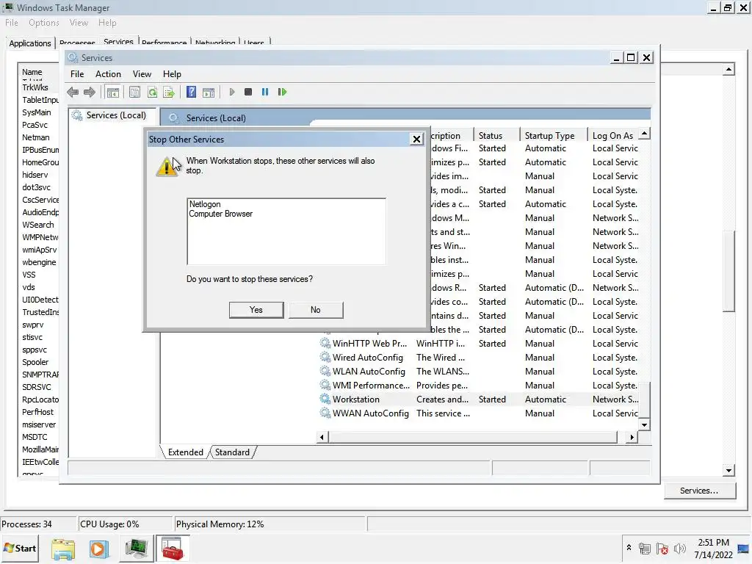The image size is (752, 564).
Task: Click gear icon beside WWAN AutoConfig
Action: [325, 413]
